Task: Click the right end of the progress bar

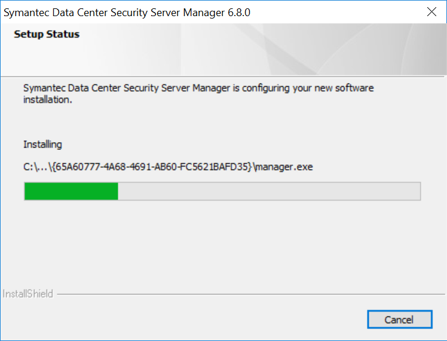Action: click(x=417, y=191)
